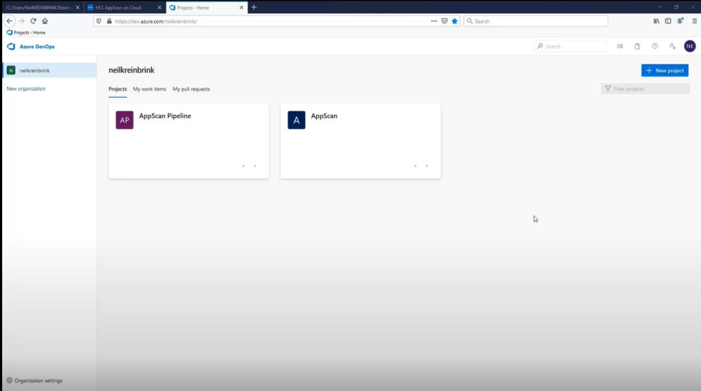Click the Organization settings gear icon
Viewport: 701px width, 391px height.
(x=9, y=380)
